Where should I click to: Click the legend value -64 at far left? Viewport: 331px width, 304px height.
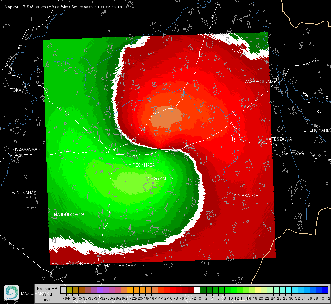point(66,298)
